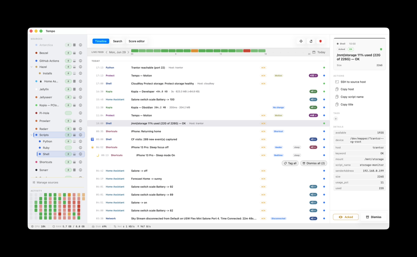Expand the ×9 Kopia Developer group
This screenshot has width=417, height=257.
click(x=313, y=91)
